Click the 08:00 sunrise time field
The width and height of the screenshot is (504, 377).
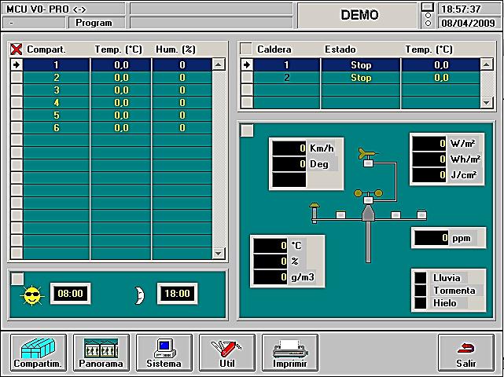coord(70,294)
